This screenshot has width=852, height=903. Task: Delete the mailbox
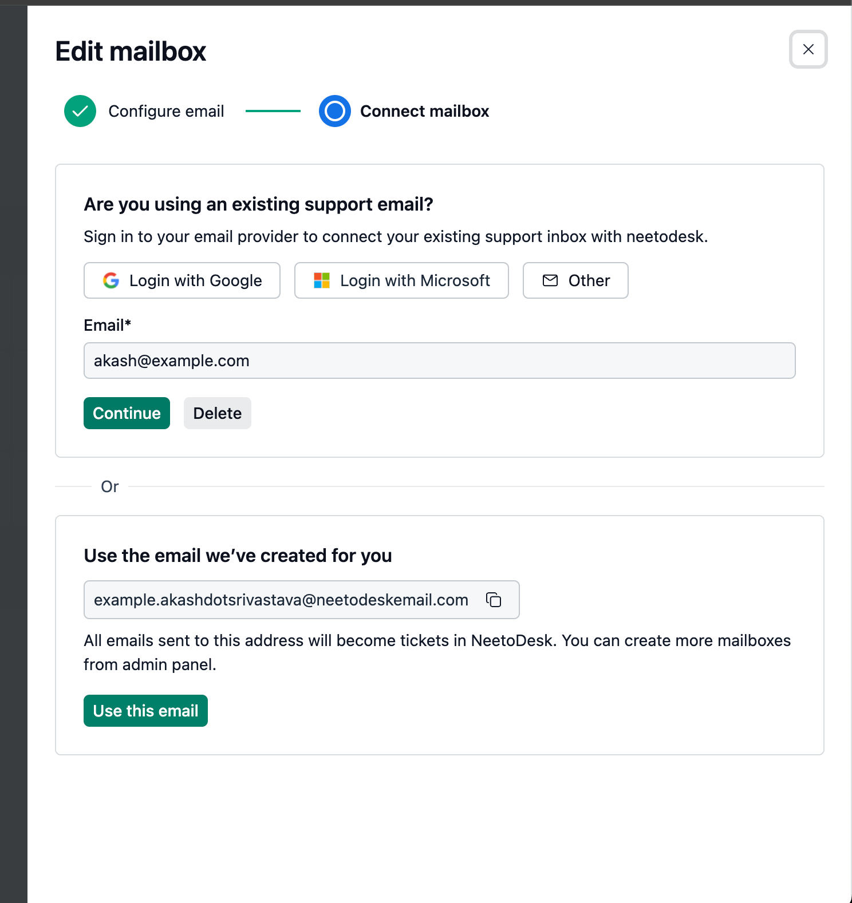pyautogui.click(x=218, y=413)
